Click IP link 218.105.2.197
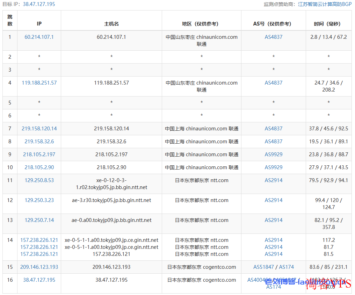The width and height of the screenshot is (355, 295). (x=39, y=154)
